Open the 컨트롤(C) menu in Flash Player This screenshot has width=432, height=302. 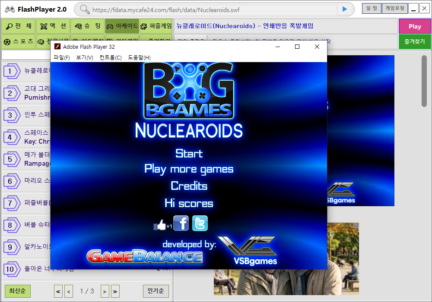(x=111, y=57)
